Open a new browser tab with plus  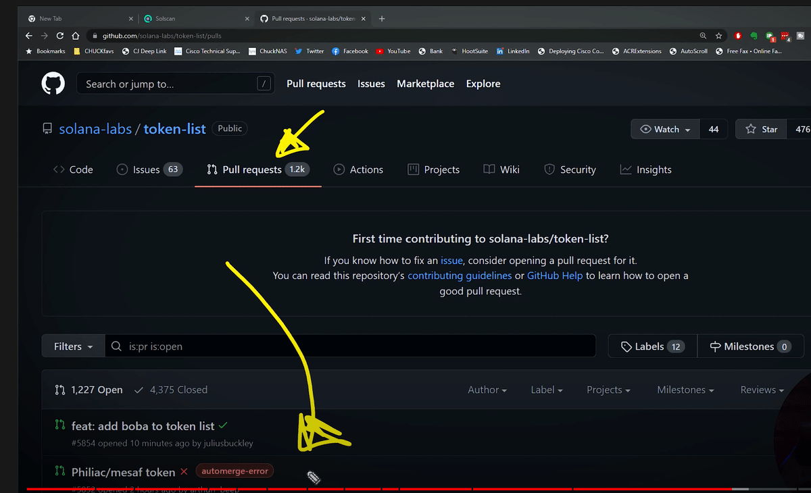[382, 19]
